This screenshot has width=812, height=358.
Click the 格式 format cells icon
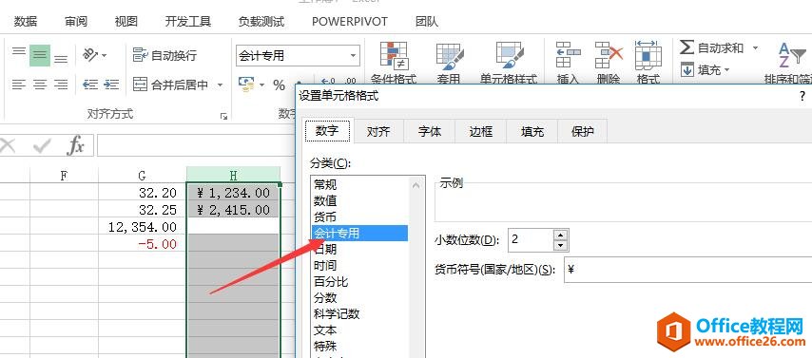click(648, 63)
